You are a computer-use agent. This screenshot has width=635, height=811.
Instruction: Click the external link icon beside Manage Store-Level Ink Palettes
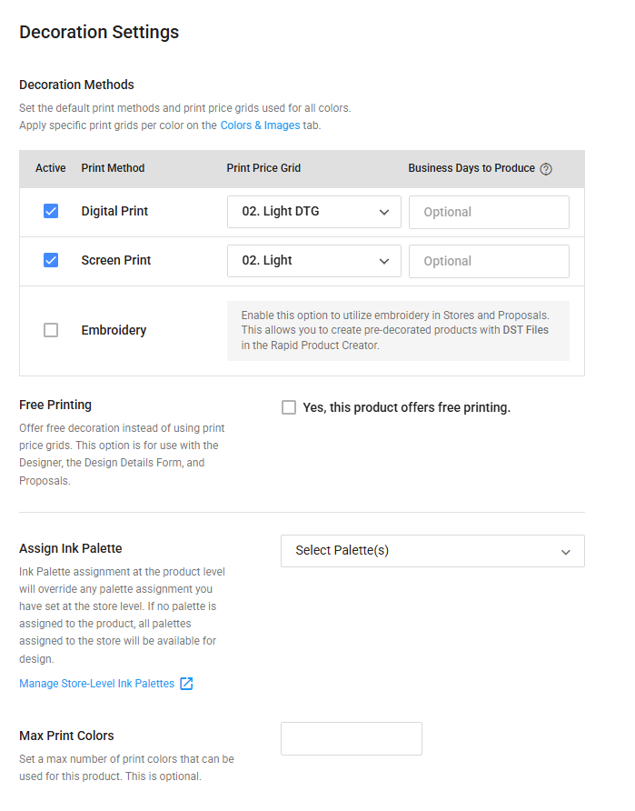click(x=186, y=684)
